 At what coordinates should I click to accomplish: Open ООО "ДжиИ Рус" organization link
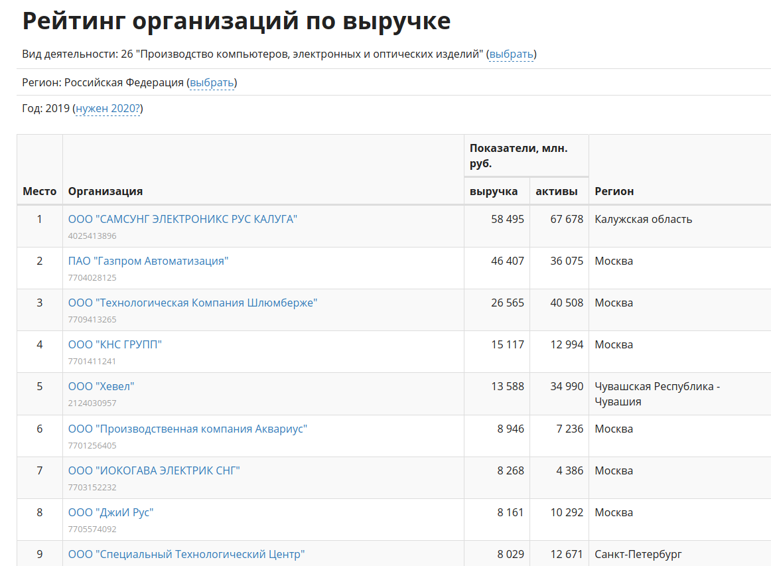(x=111, y=512)
